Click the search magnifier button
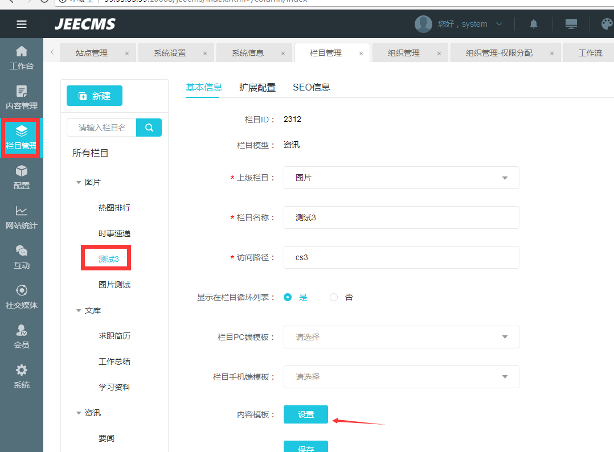Viewport: 614px width, 452px height. click(x=149, y=128)
